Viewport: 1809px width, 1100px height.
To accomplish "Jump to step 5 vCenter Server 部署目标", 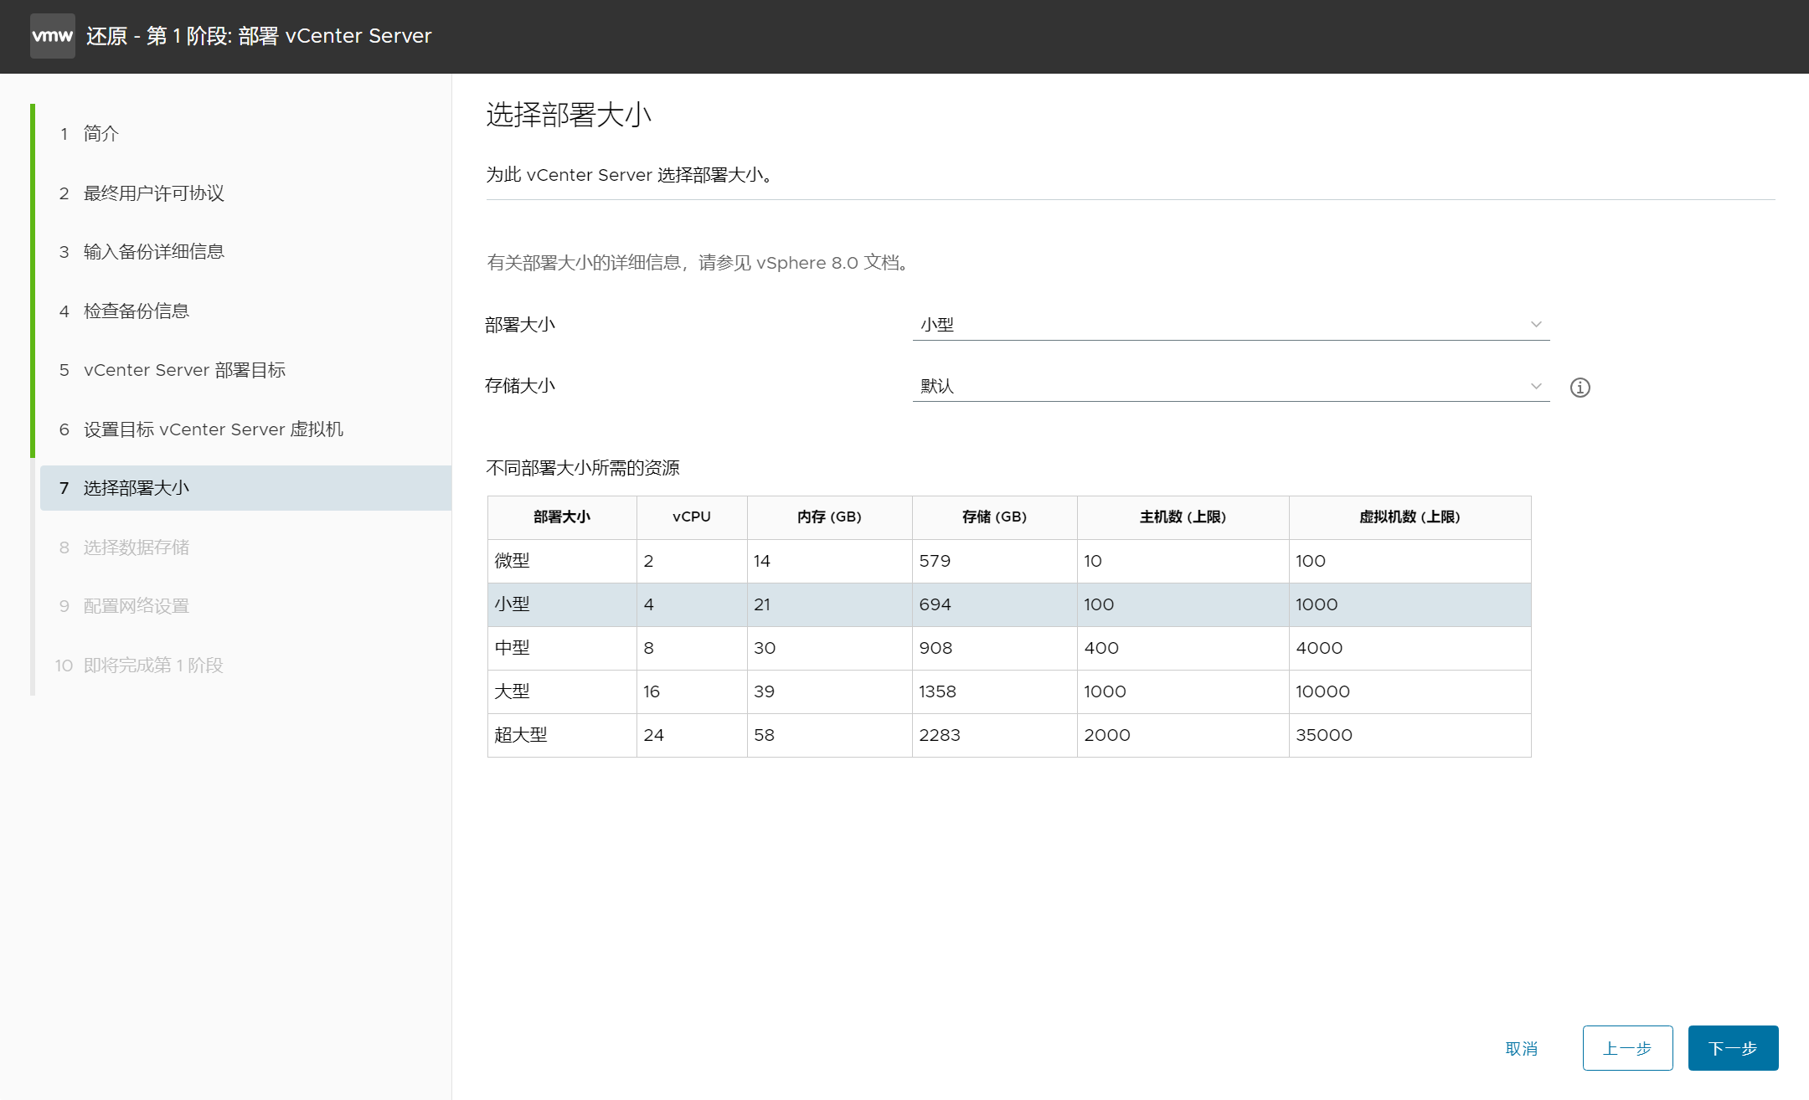I will [x=184, y=370].
